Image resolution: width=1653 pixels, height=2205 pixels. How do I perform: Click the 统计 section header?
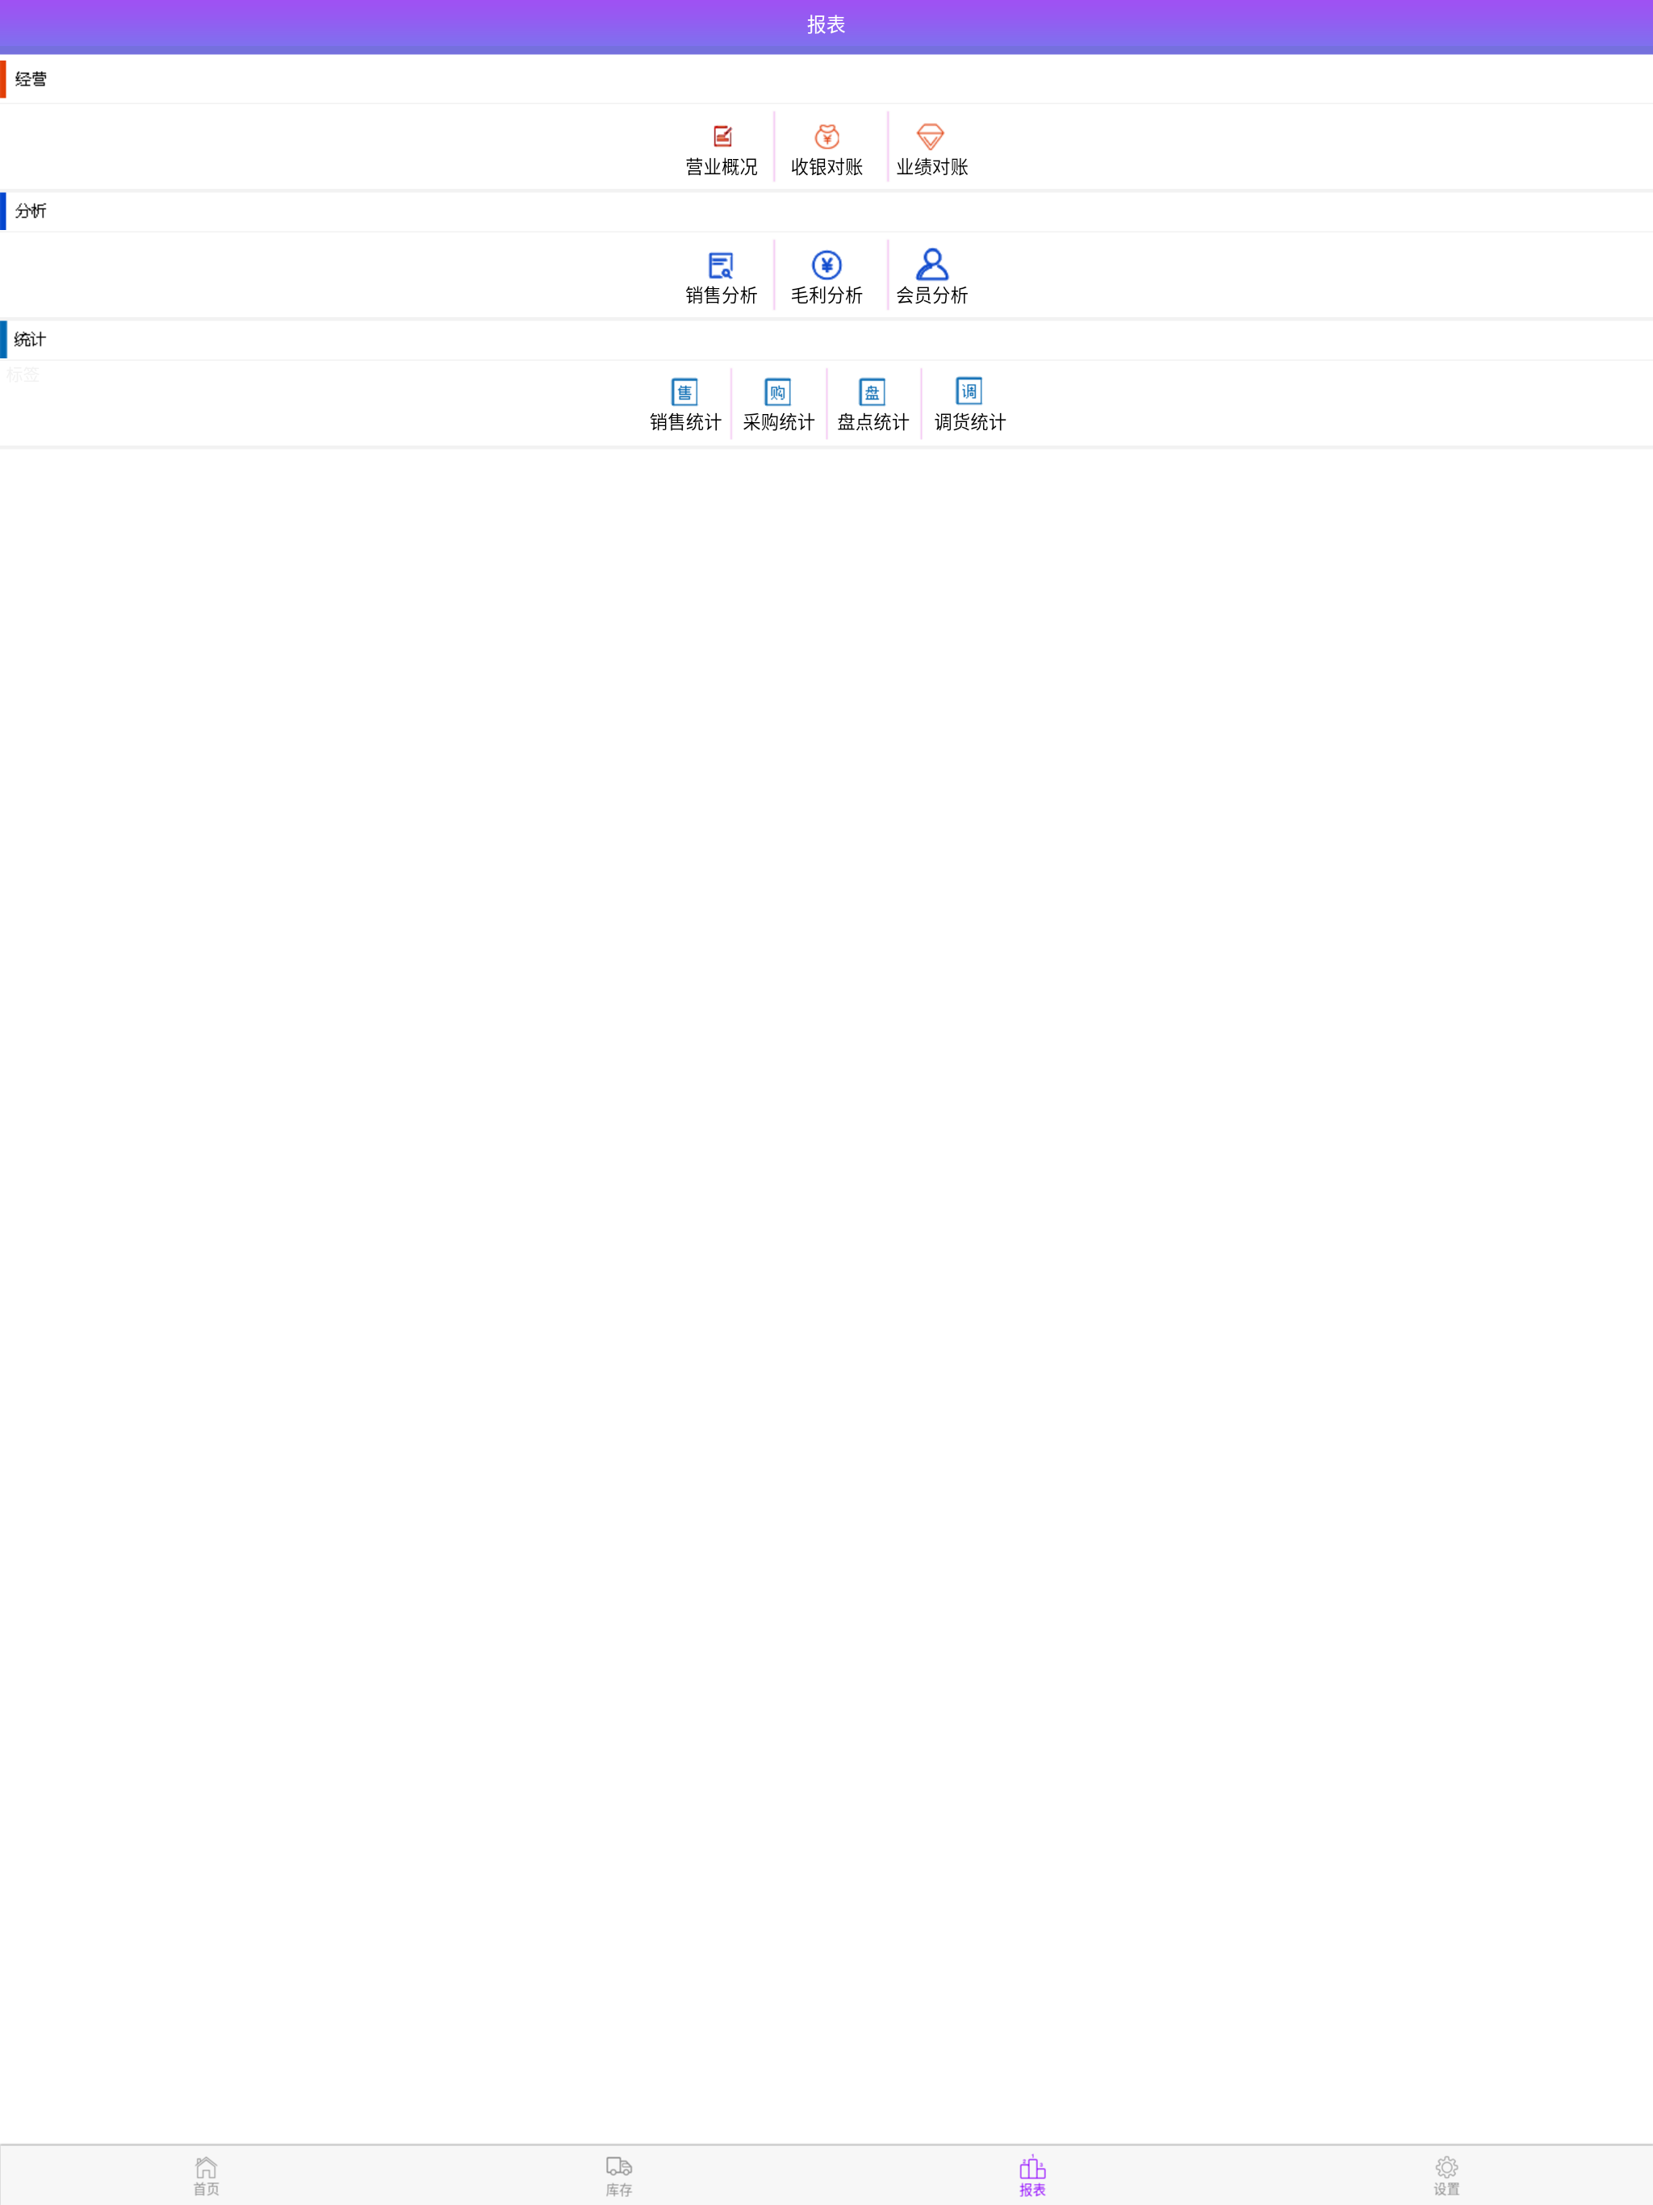tap(30, 340)
